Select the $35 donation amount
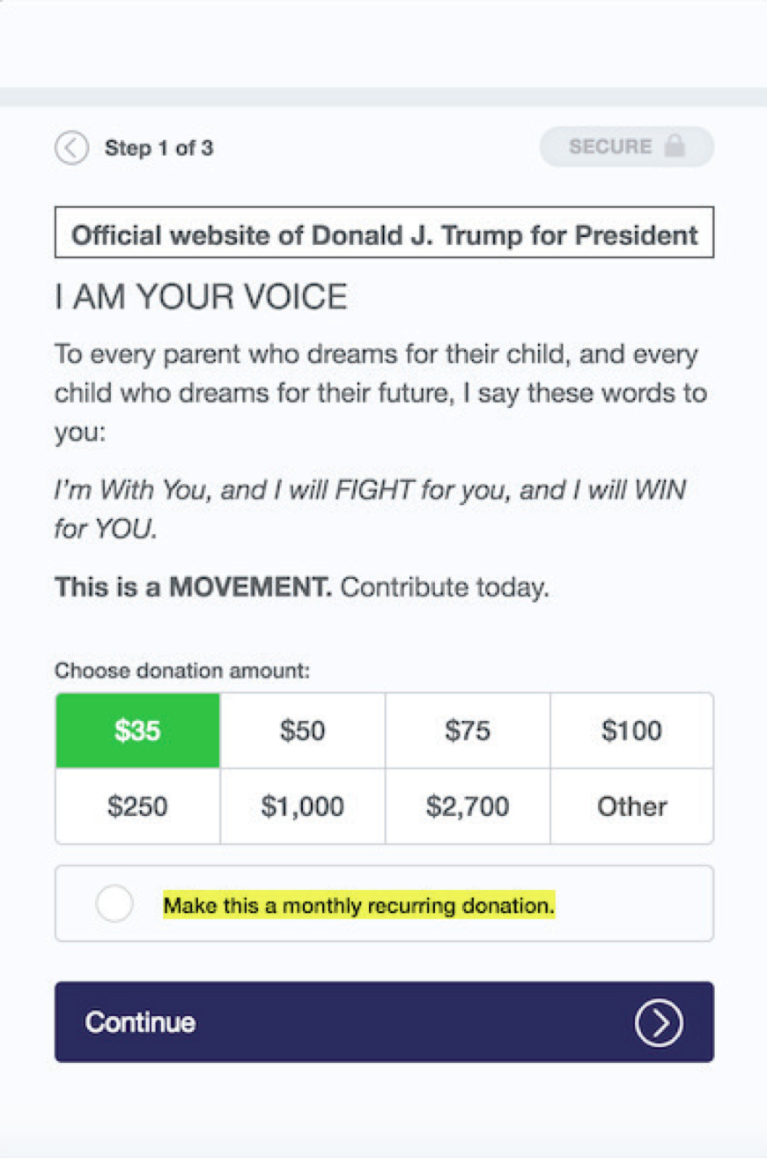Screen dimensions: 767x1158 pyautogui.click(x=137, y=731)
